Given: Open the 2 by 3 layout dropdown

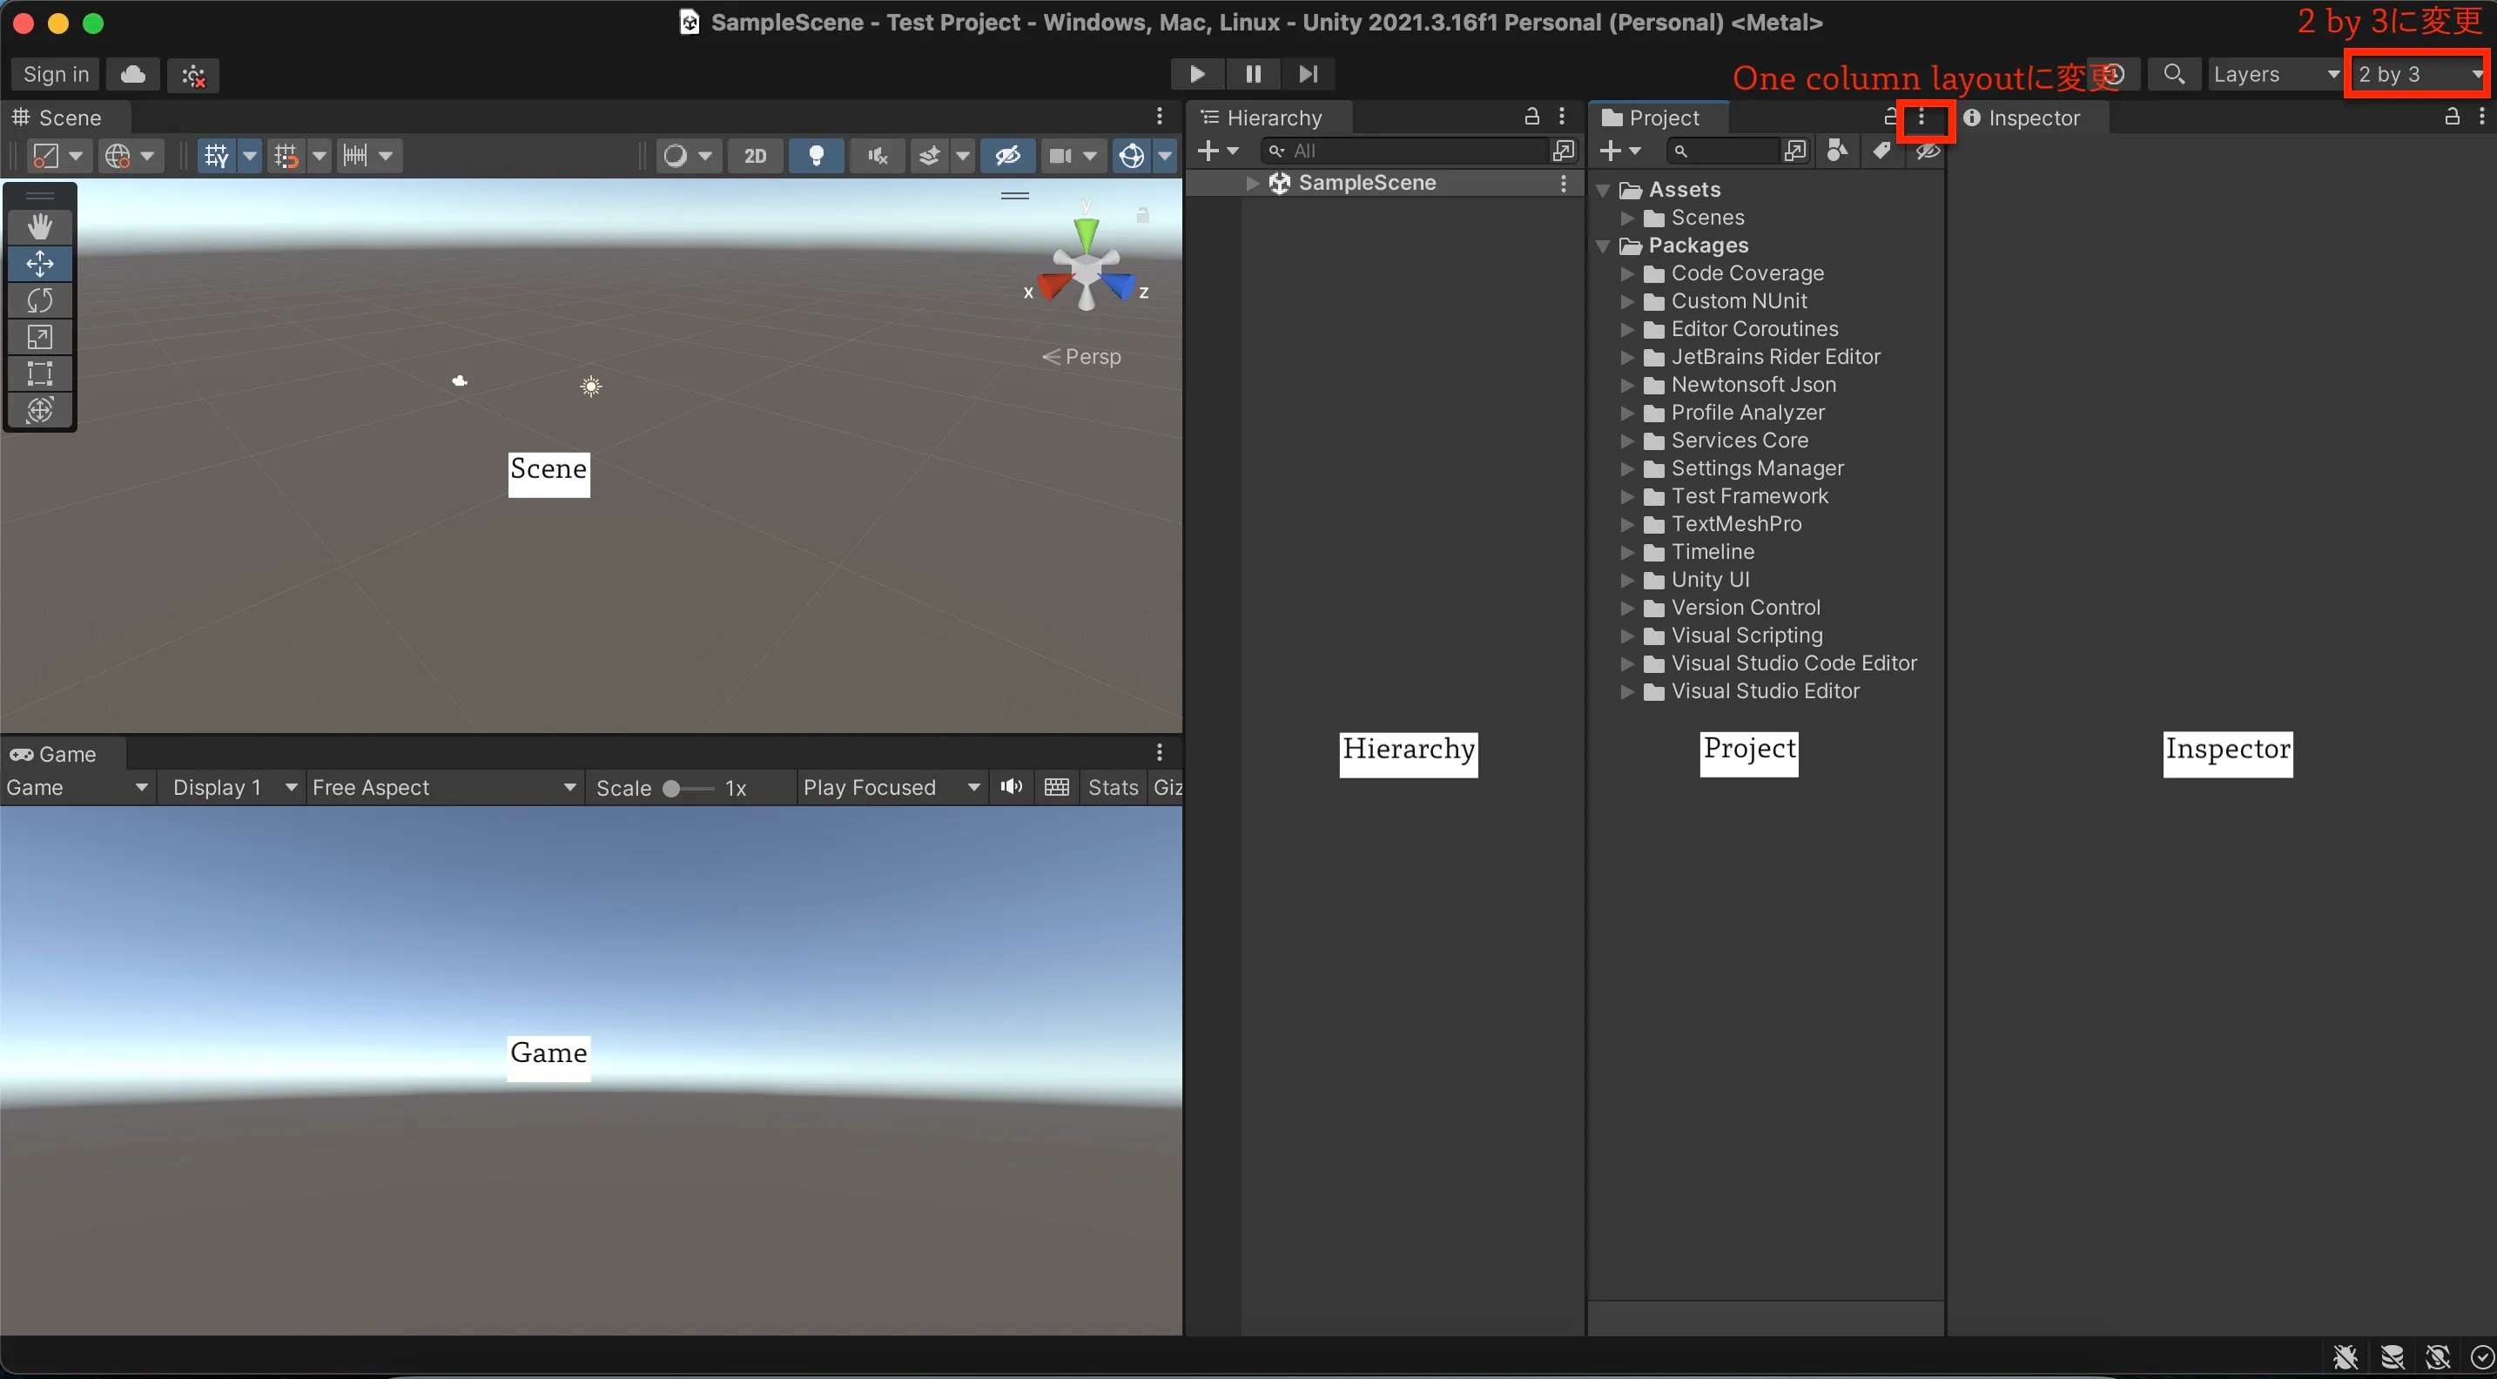Looking at the screenshot, I should click(x=2418, y=75).
